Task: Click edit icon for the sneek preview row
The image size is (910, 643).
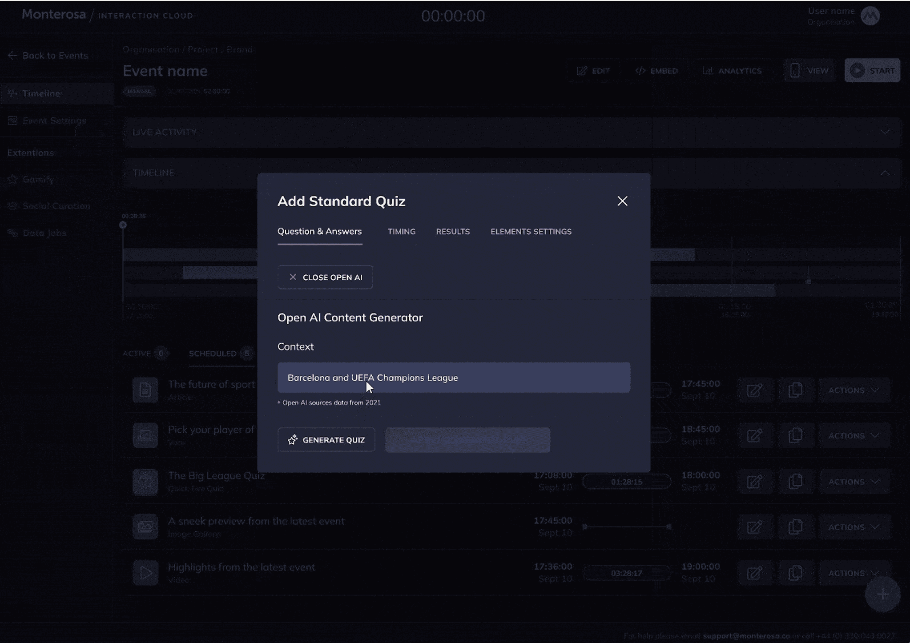Action: 754,527
